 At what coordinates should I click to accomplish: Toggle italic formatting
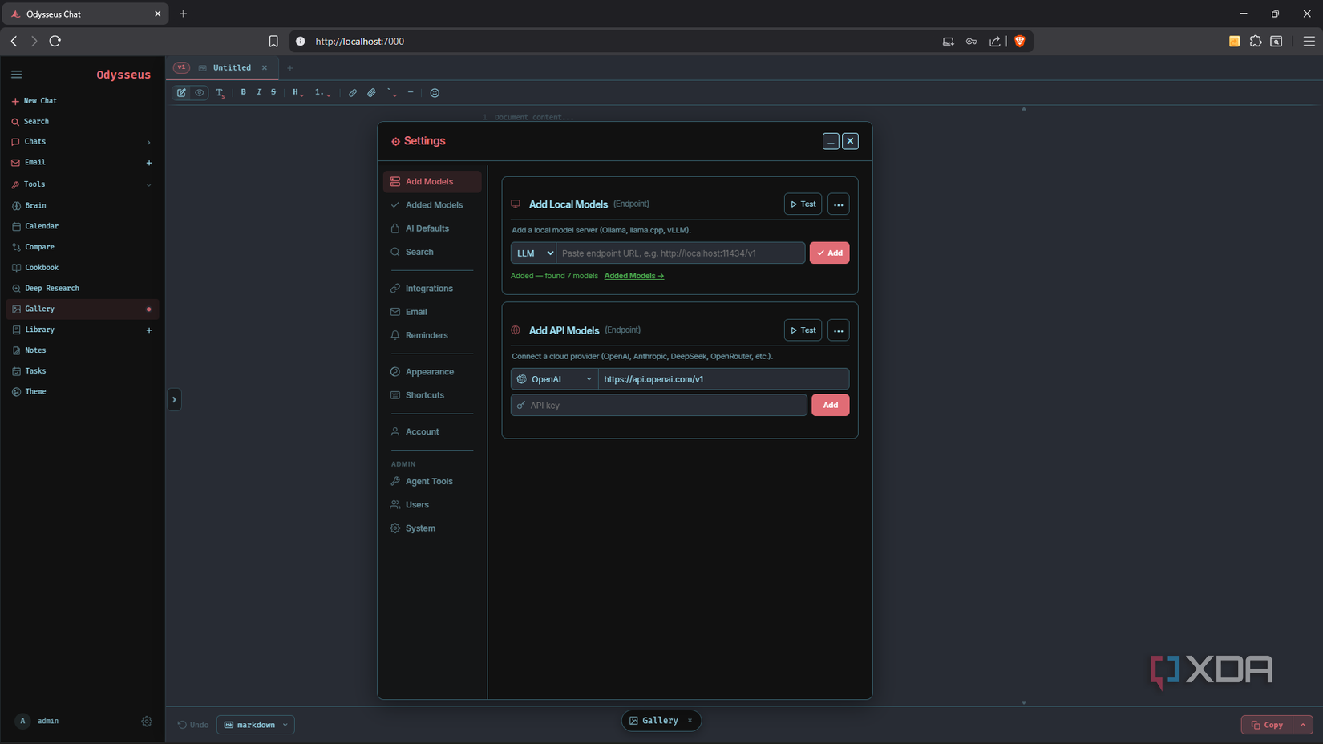tap(258, 92)
